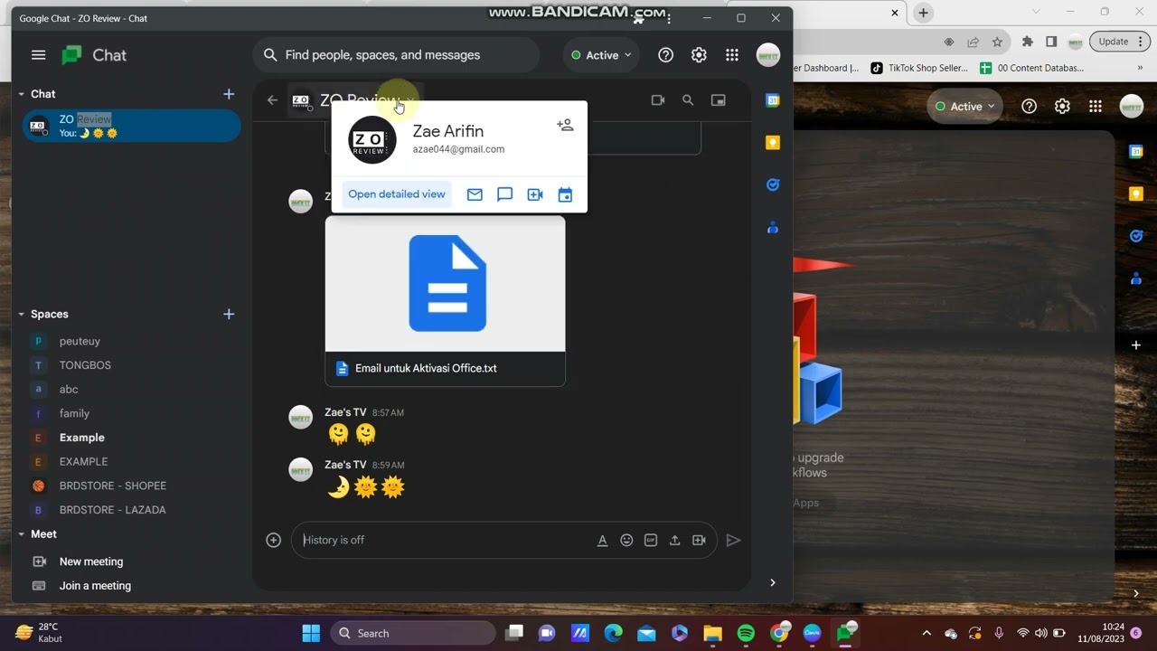Open TikTok Shop Seller bookmark

[x=919, y=68]
